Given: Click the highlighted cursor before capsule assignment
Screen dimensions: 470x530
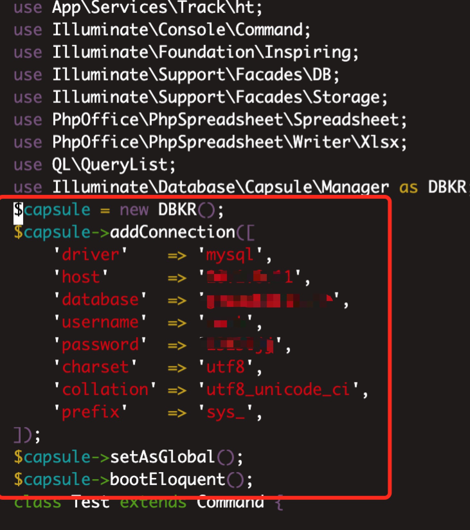Looking at the screenshot, I should tap(18, 210).
